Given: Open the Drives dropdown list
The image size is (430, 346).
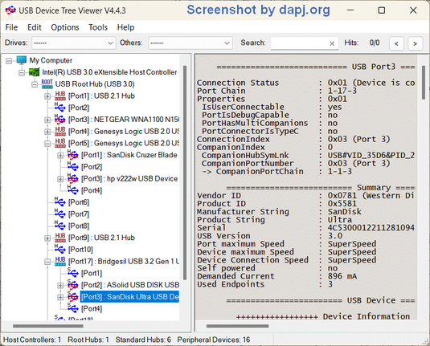Looking at the screenshot, I should (73, 43).
